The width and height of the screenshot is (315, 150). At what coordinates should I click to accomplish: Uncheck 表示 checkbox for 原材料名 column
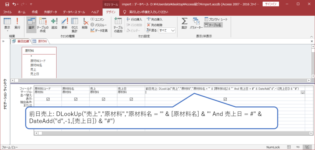76,99
